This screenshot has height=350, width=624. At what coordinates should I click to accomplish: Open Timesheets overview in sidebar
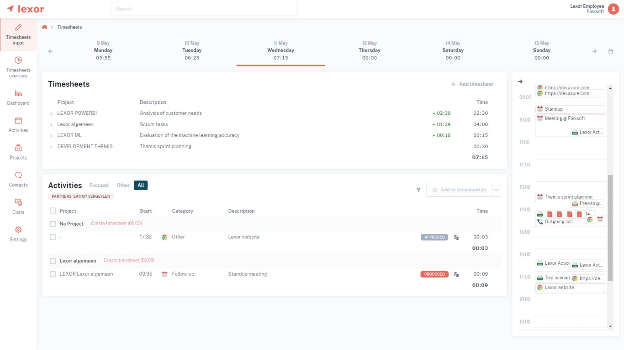click(x=18, y=67)
